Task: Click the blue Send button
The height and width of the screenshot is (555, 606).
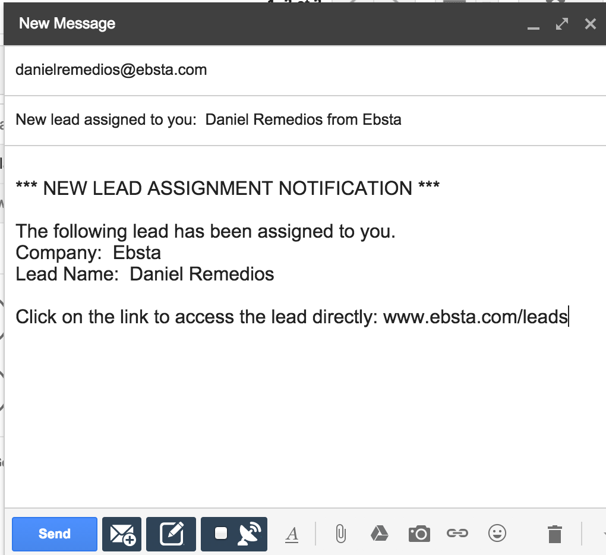Action: [54, 534]
